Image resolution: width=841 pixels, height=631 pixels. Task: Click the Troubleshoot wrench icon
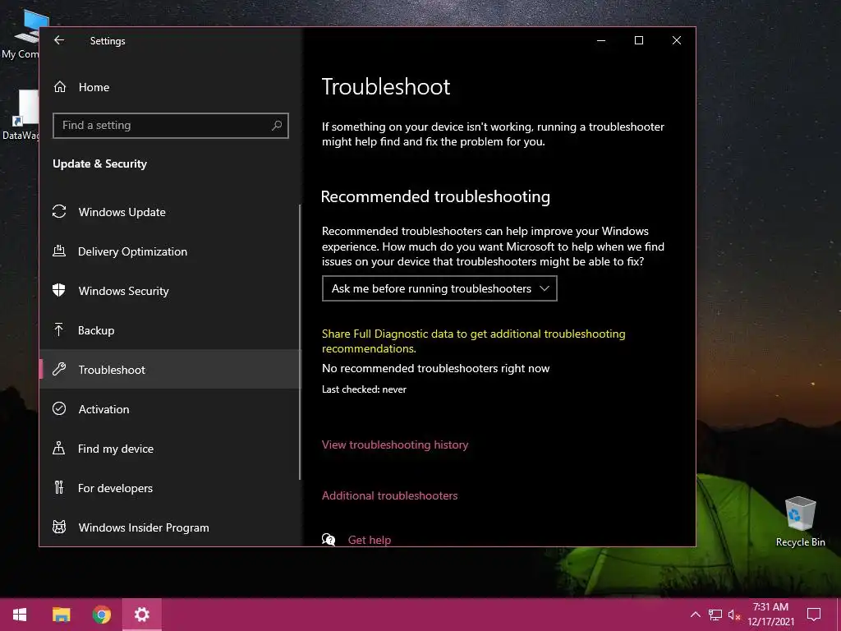59,369
